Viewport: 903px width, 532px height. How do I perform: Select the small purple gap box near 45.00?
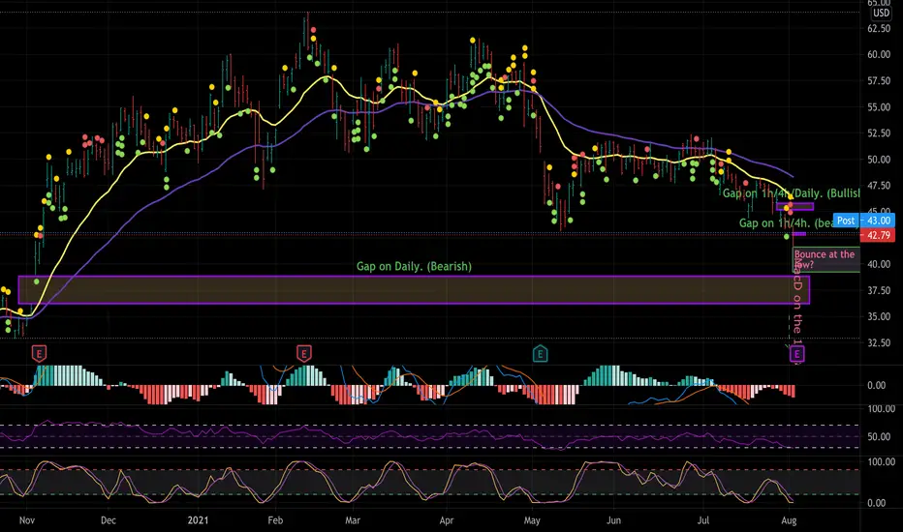point(794,206)
